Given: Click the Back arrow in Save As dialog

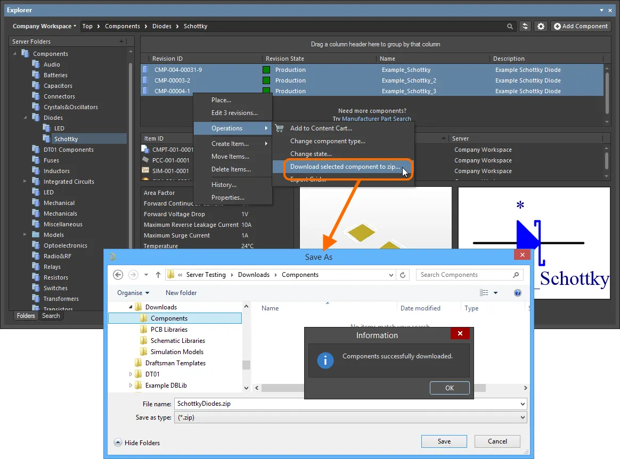Looking at the screenshot, I should click(118, 275).
